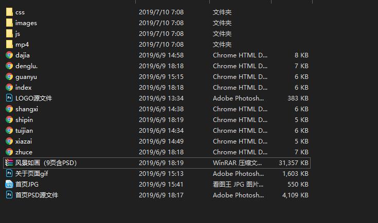Click the mp4 folder icon

(x=9, y=44)
